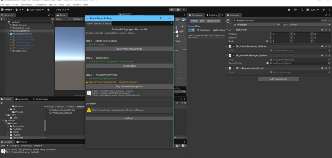Open the JB account dropdown
Screen dimensions: 332x158
pos(19,10)
